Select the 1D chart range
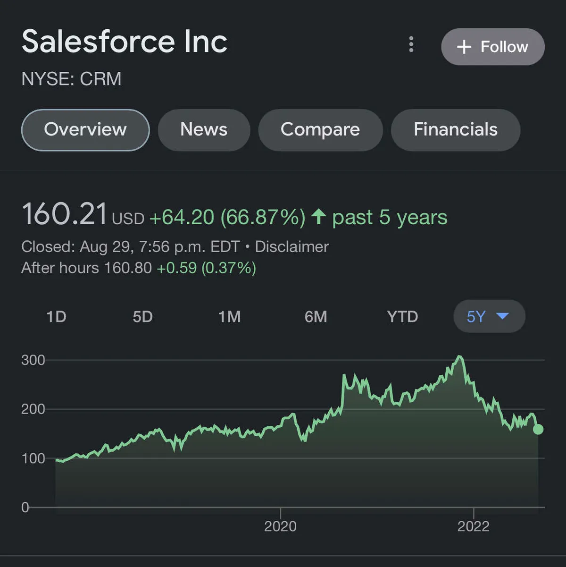The image size is (566, 567). [56, 316]
